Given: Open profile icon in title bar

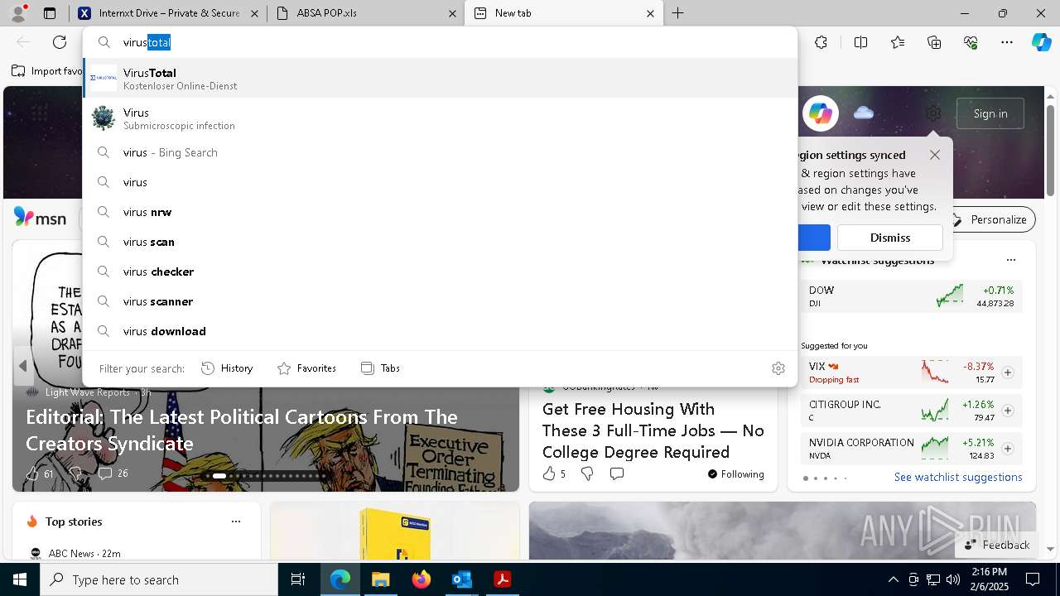Looking at the screenshot, I should [x=17, y=13].
